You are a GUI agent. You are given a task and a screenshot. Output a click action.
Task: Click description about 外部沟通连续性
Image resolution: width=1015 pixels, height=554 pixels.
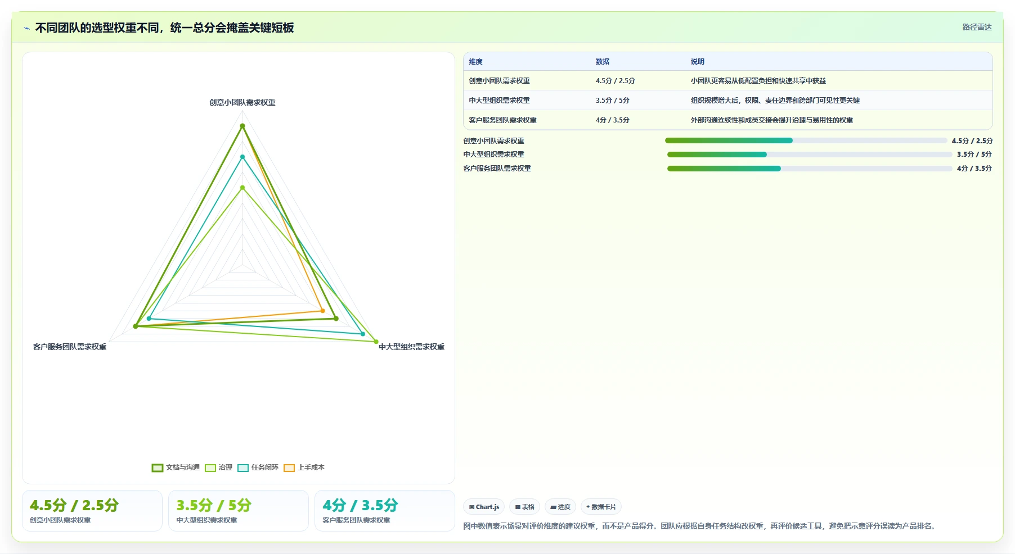coord(772,120)
